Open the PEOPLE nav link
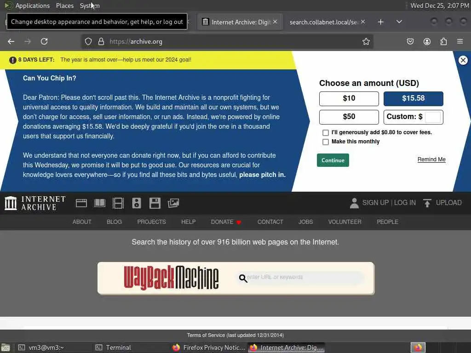 pos(387,222)
